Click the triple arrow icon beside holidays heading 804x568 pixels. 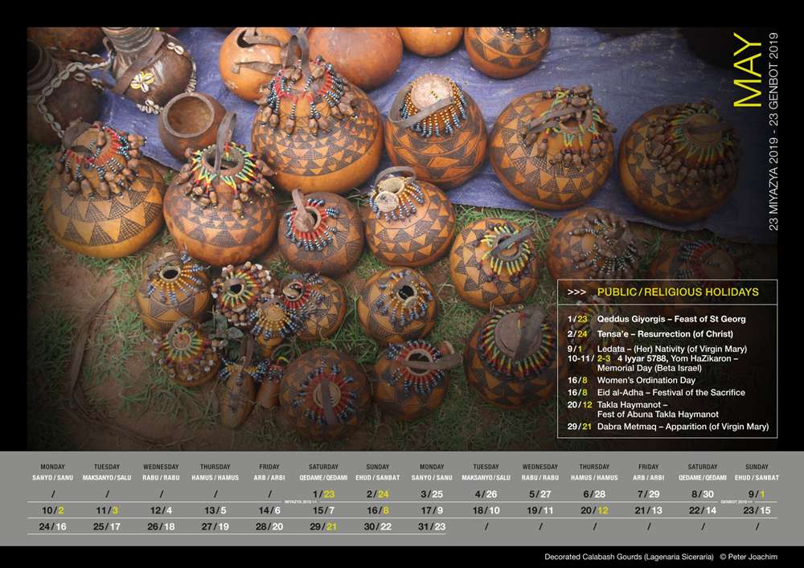576,292
